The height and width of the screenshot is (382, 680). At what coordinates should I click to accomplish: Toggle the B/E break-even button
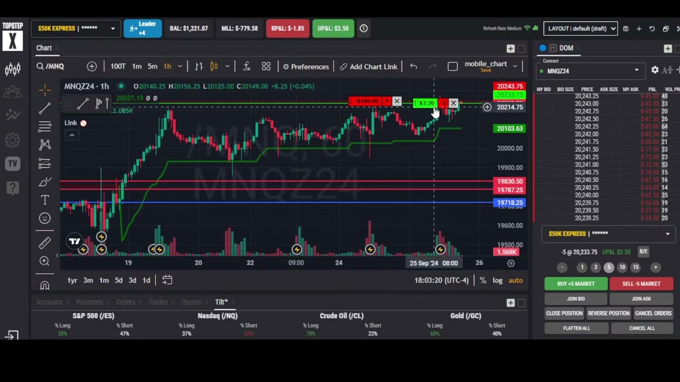tap(643, 251)
